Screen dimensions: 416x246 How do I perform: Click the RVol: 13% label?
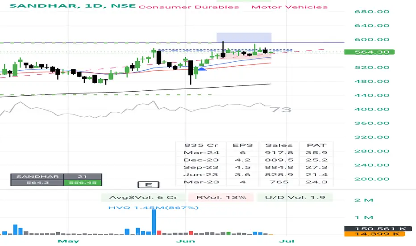(221, 198)
